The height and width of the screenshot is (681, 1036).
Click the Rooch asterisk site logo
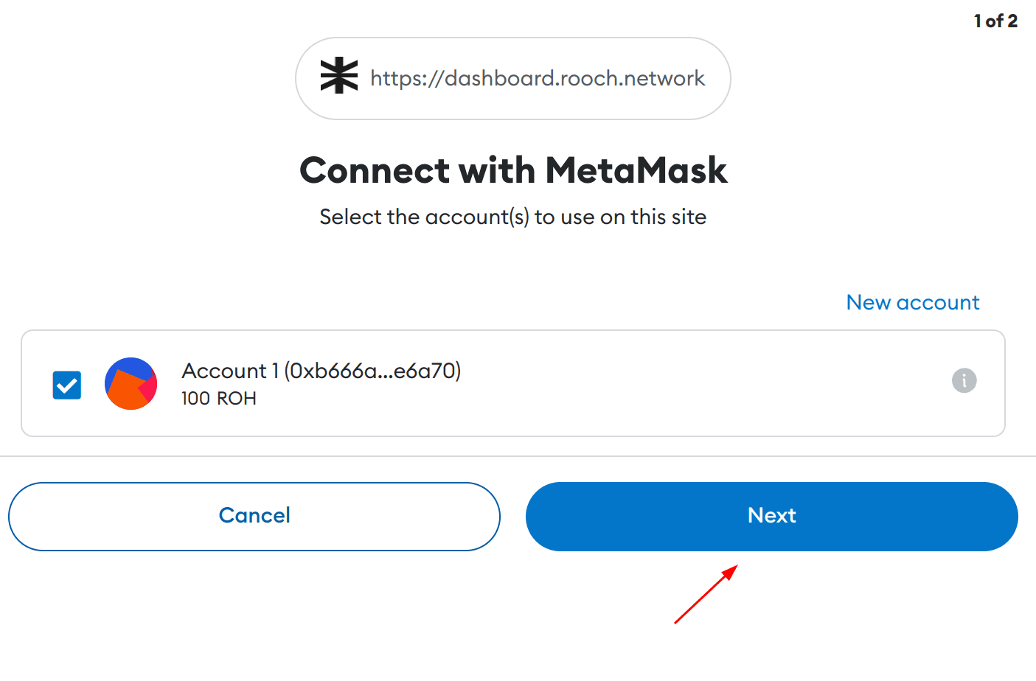339,76
